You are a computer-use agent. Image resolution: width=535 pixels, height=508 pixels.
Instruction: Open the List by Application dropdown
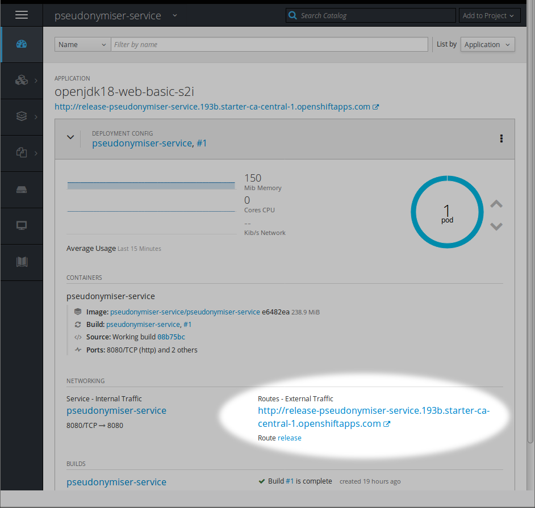(487, 45)
